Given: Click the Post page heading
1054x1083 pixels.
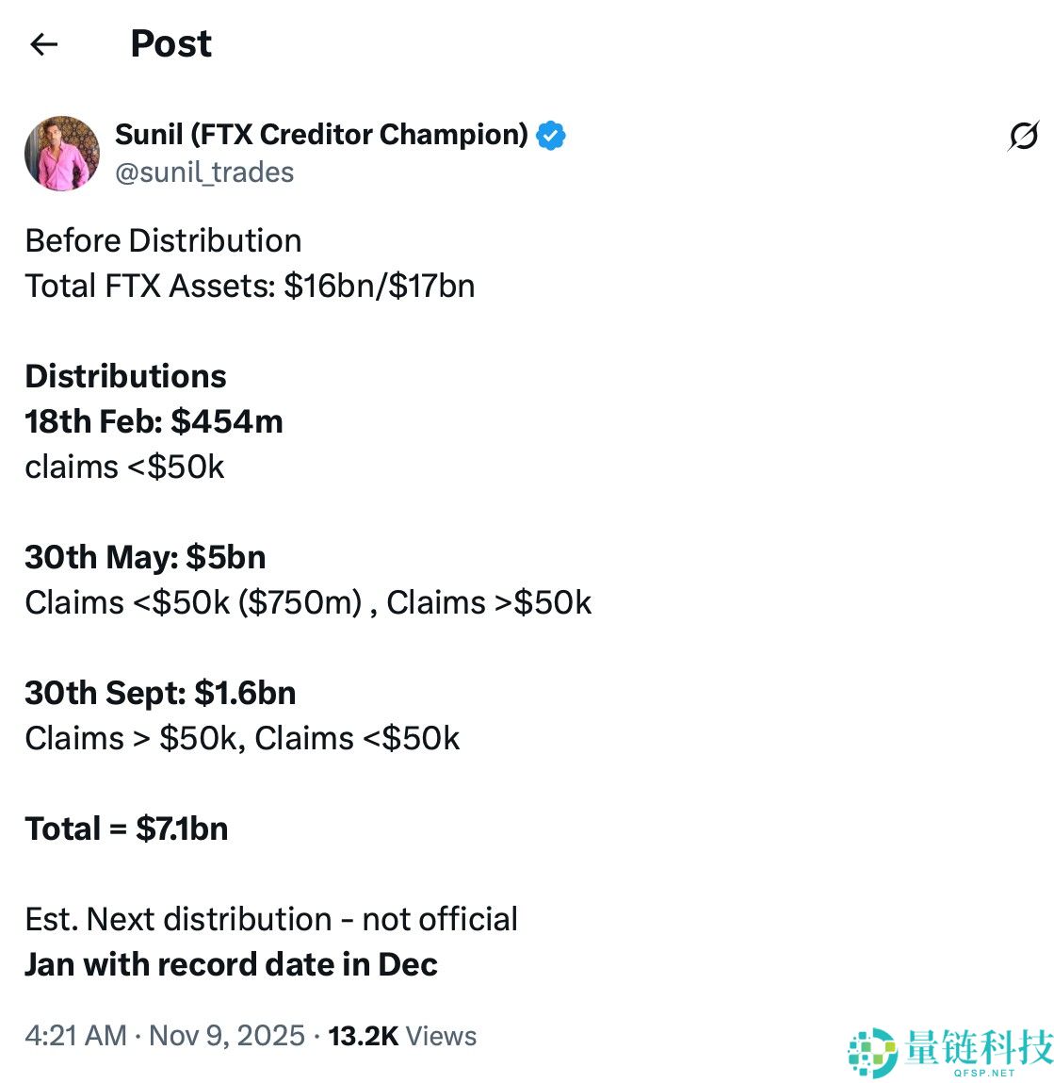Looking at the screenshot, I should coord(170,44).
